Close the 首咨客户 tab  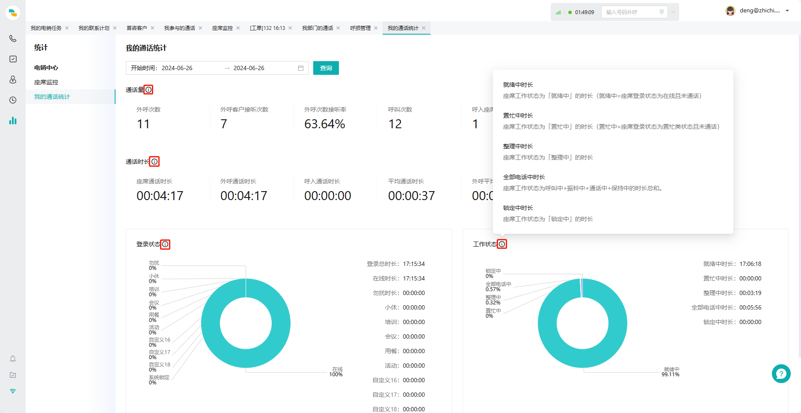click(x=152, y=28)
